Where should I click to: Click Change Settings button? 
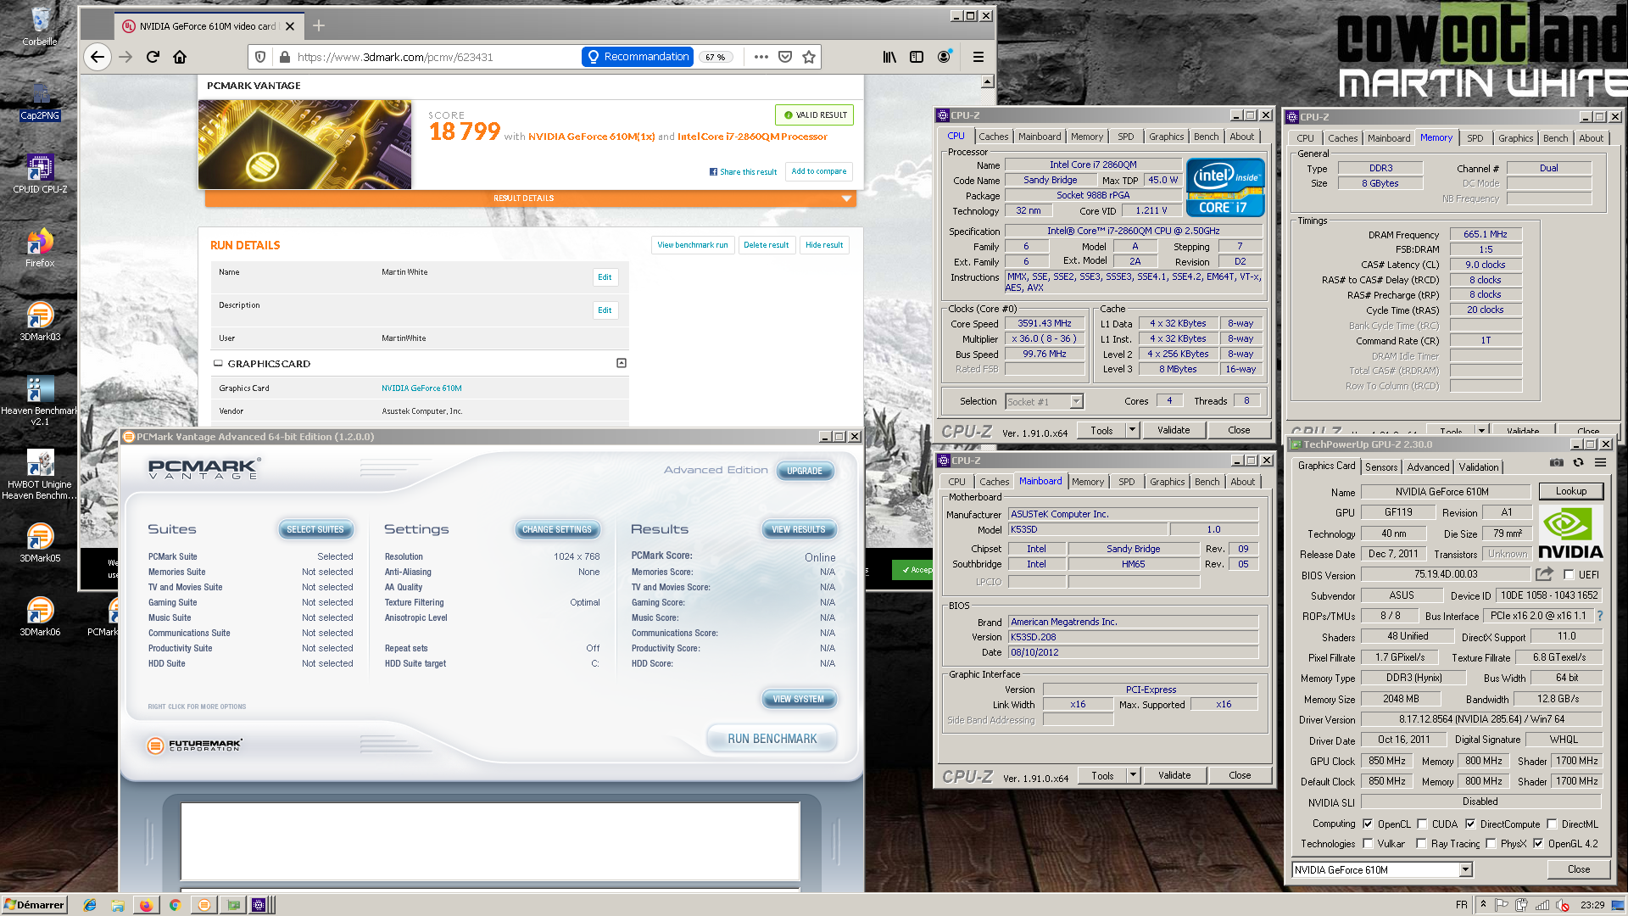(557, 529)
